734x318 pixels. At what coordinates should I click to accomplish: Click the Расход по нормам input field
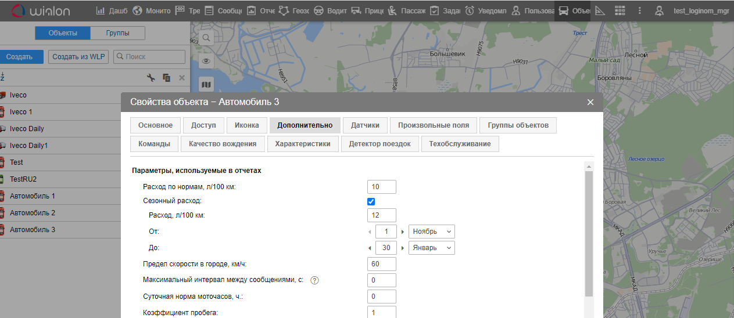[382, 187]
